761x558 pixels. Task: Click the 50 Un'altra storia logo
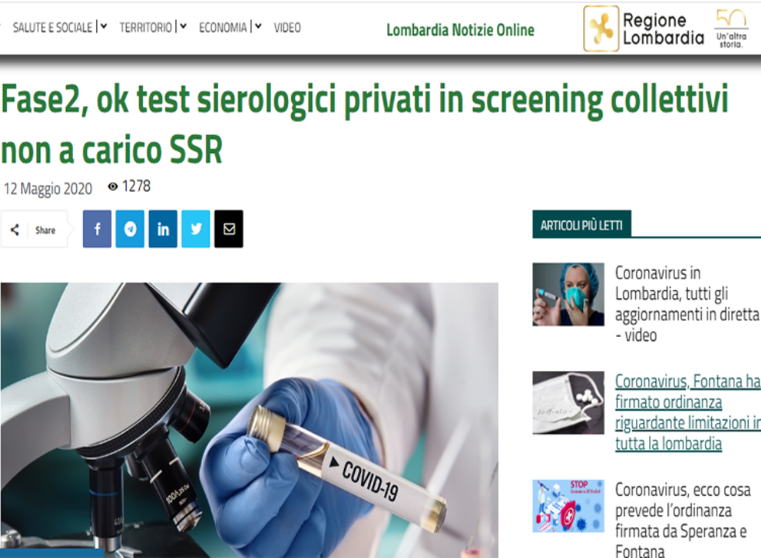[731, 29]
